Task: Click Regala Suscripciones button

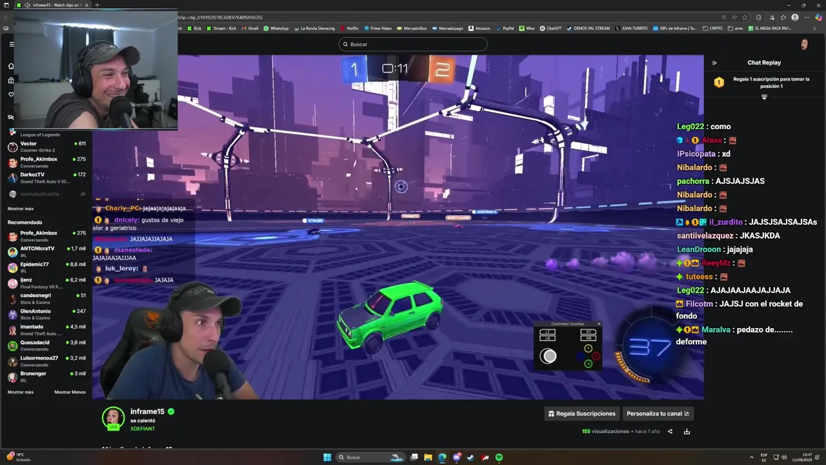Action: [x=582, y=413]
